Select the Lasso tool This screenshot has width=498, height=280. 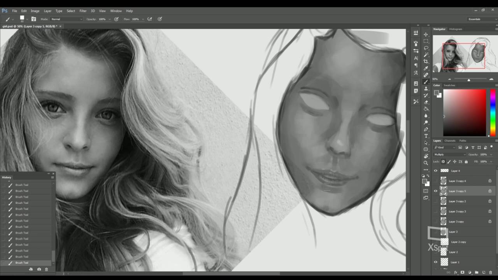[426, 48]
